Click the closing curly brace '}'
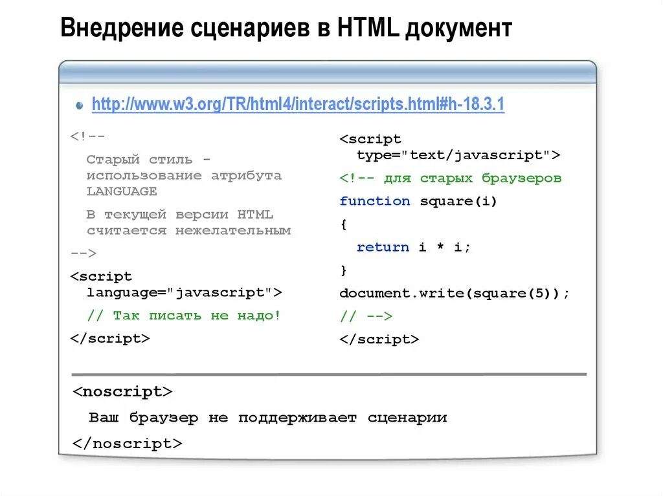The height and width of the screenshot is (496, 663). point(343,270)
